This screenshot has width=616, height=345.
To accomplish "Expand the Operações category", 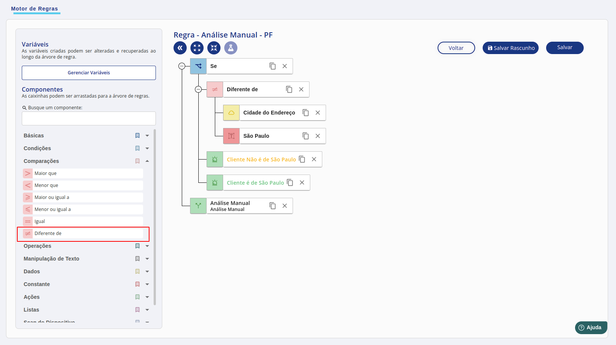I will tap(147, 246).
